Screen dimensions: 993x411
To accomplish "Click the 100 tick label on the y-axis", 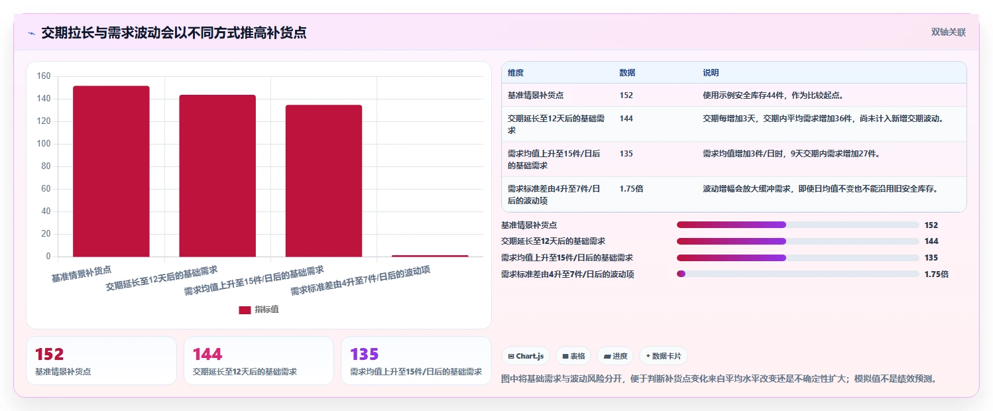I will click(44, 144).
